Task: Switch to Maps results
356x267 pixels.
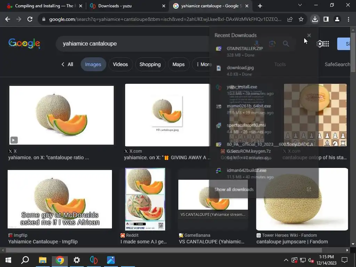Action: pos(178,64)
